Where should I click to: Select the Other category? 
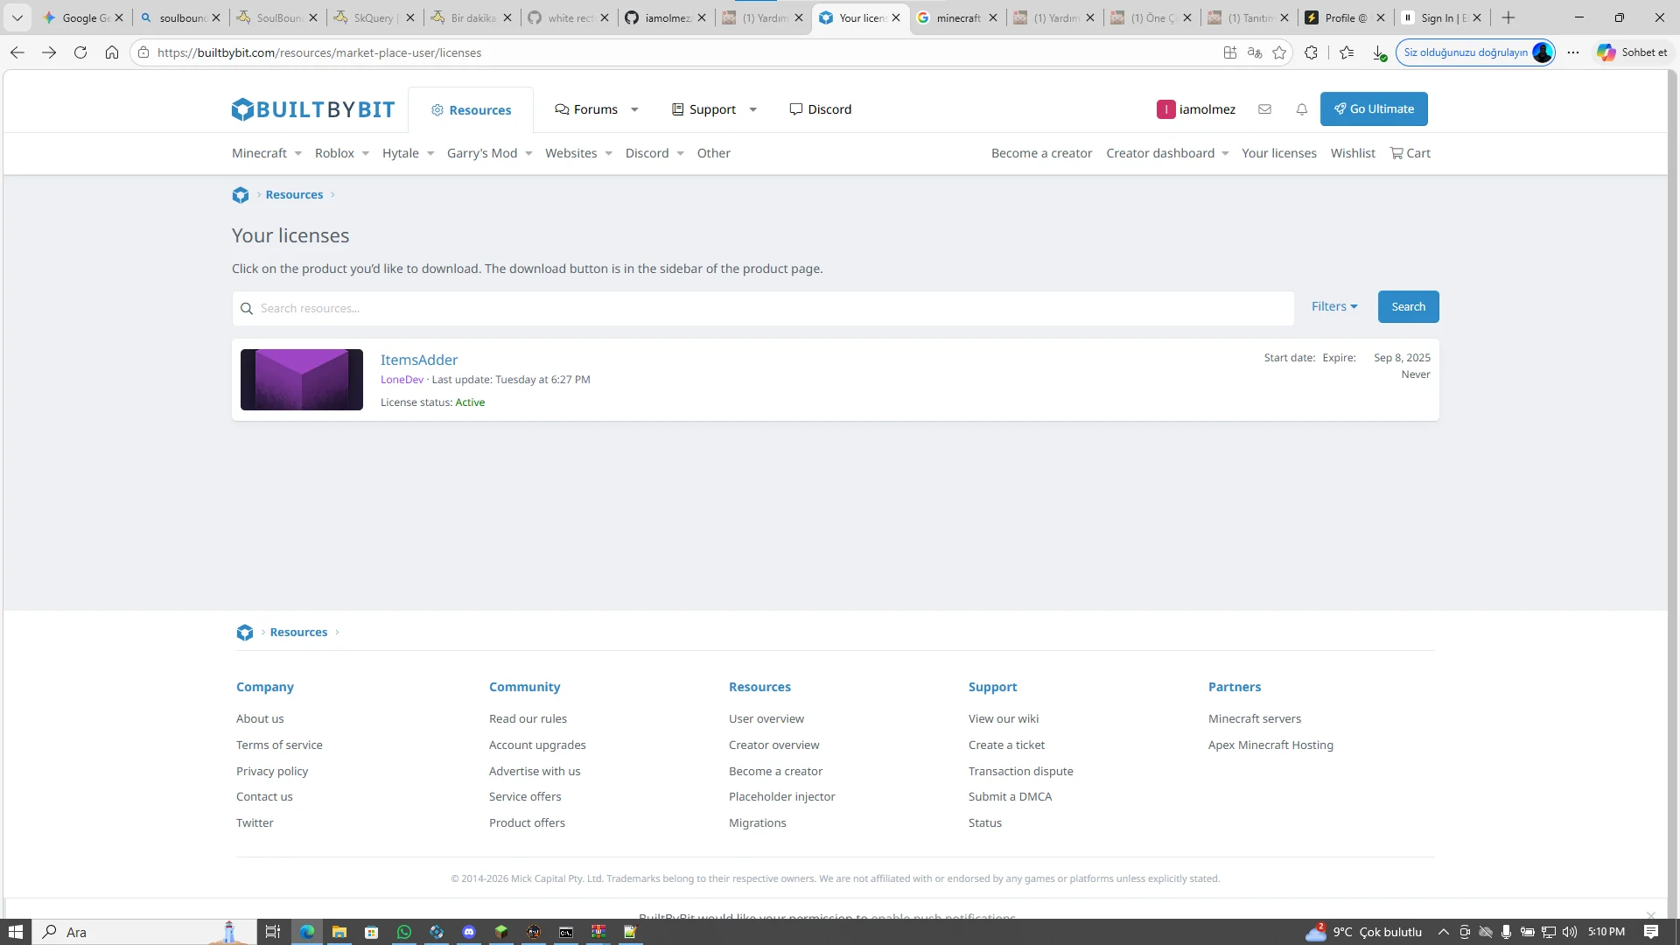(713, 153)
